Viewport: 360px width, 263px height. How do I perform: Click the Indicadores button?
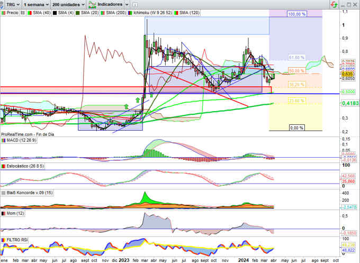106,4
